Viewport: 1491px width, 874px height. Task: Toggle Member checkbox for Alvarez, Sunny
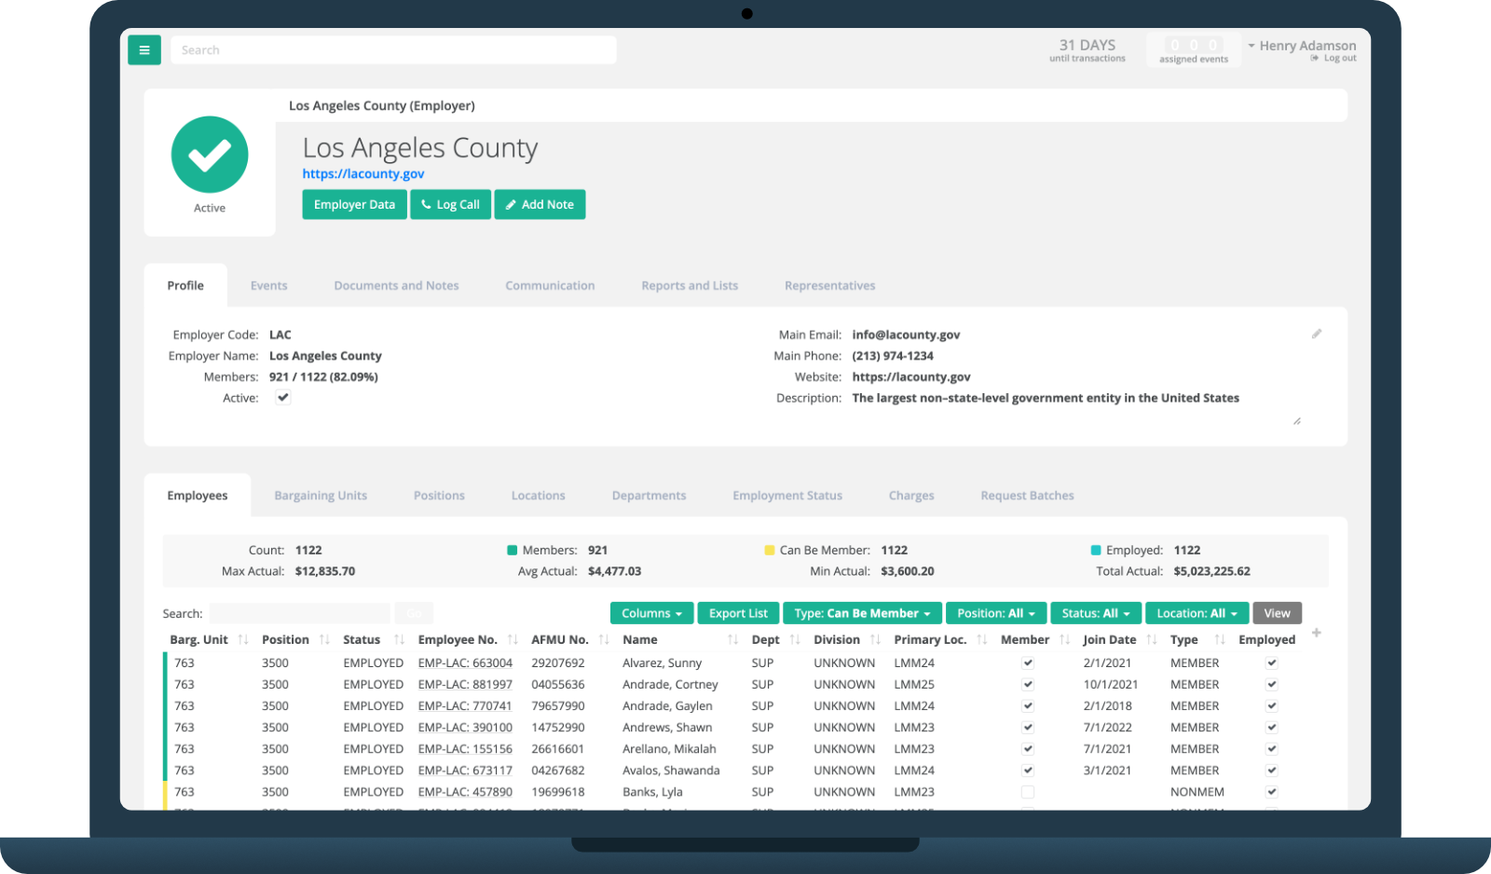[1028, 663]
